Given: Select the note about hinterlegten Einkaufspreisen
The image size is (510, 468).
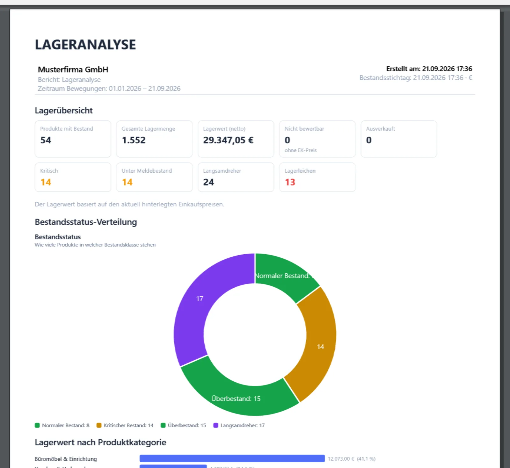Looking at the screenshot, I should [129, 204].
